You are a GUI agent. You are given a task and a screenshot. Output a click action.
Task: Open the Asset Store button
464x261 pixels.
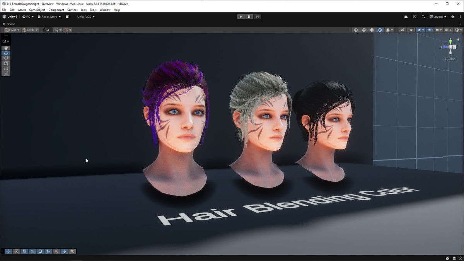[x=49, y=17]
